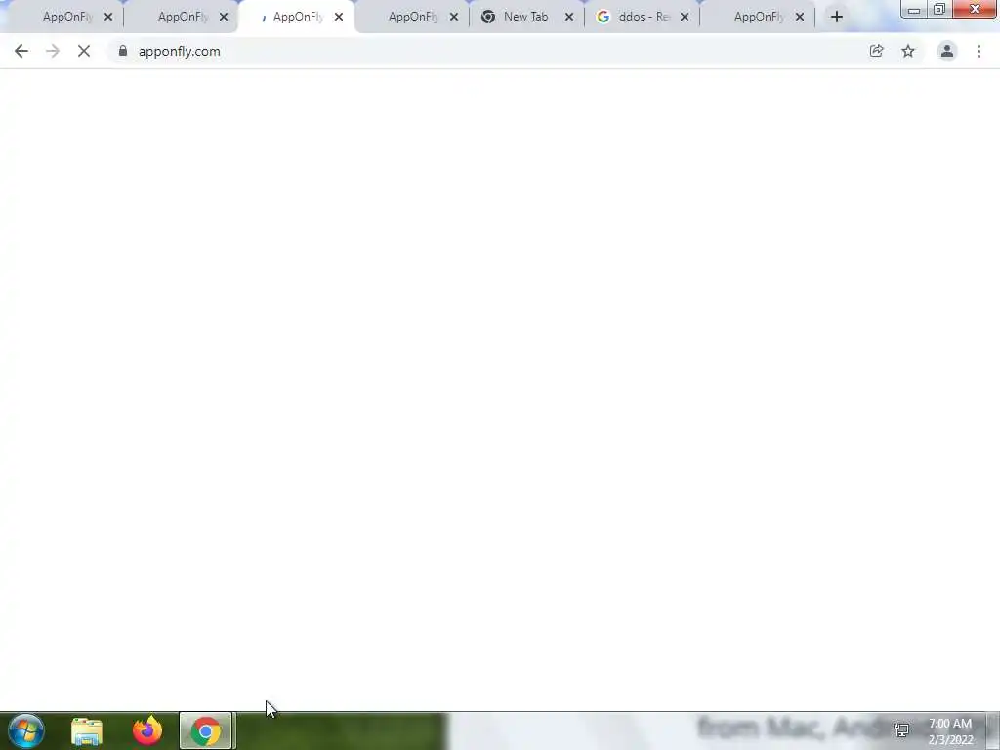Close the first AppOnFly tab

click(108, 17)
